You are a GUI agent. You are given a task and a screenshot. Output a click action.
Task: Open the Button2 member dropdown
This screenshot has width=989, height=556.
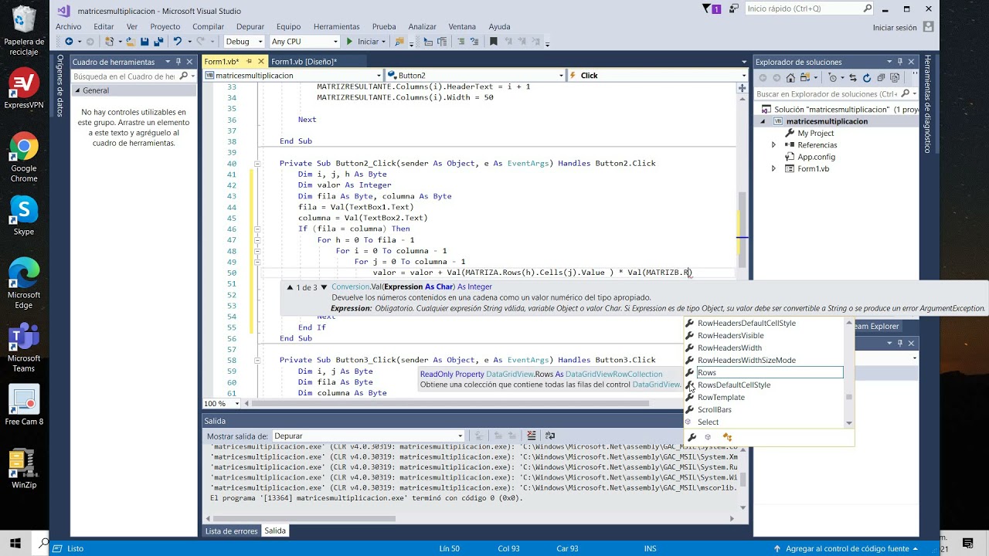coord(475,76)
